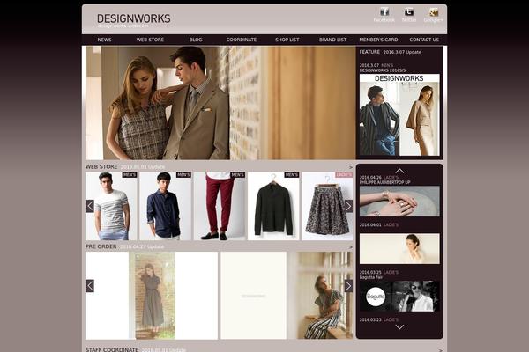
Task: Open the striped t-shirt men's product
Action: [111, 206]
